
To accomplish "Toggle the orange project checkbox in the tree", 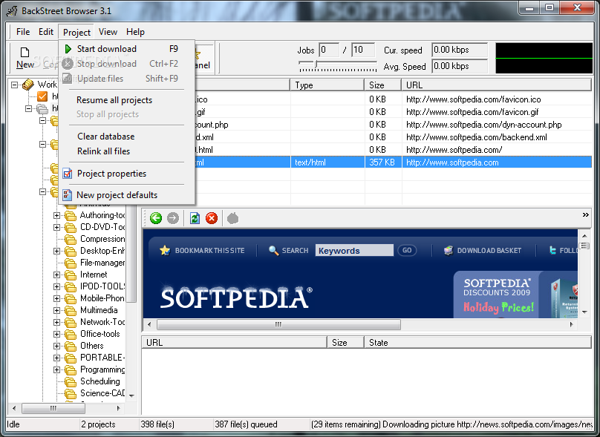I will coord(42,96).
